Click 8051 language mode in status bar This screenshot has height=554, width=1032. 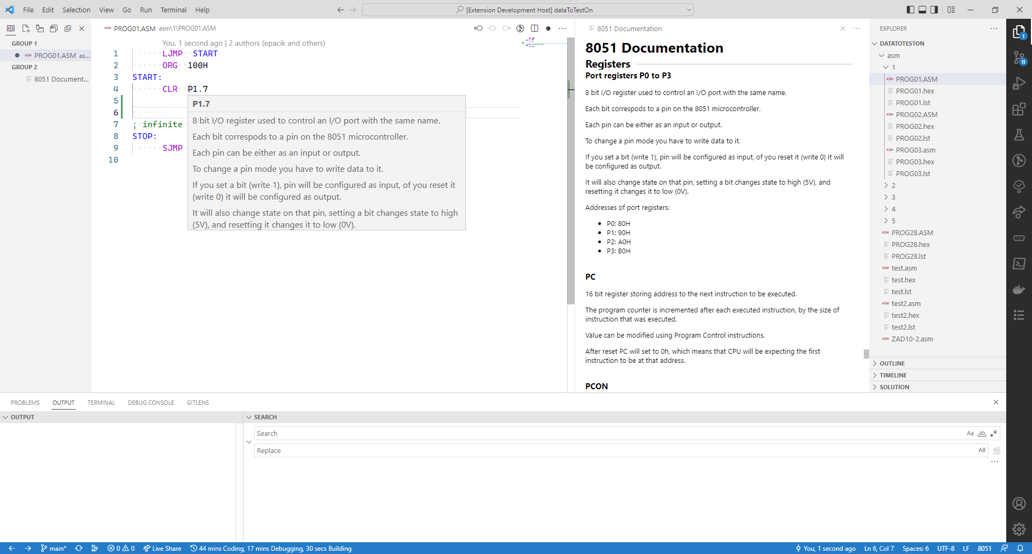click(985, 548)
